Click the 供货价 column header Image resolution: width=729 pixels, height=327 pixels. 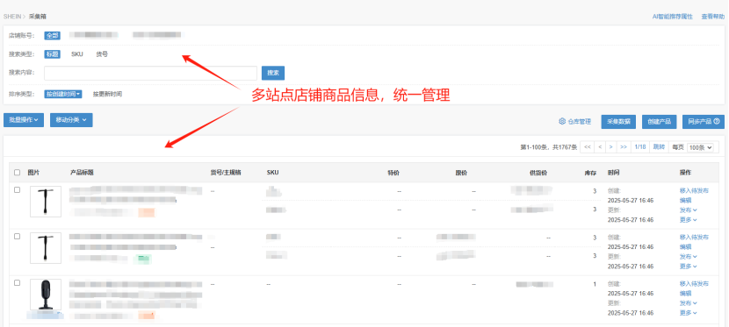(538, 173)
